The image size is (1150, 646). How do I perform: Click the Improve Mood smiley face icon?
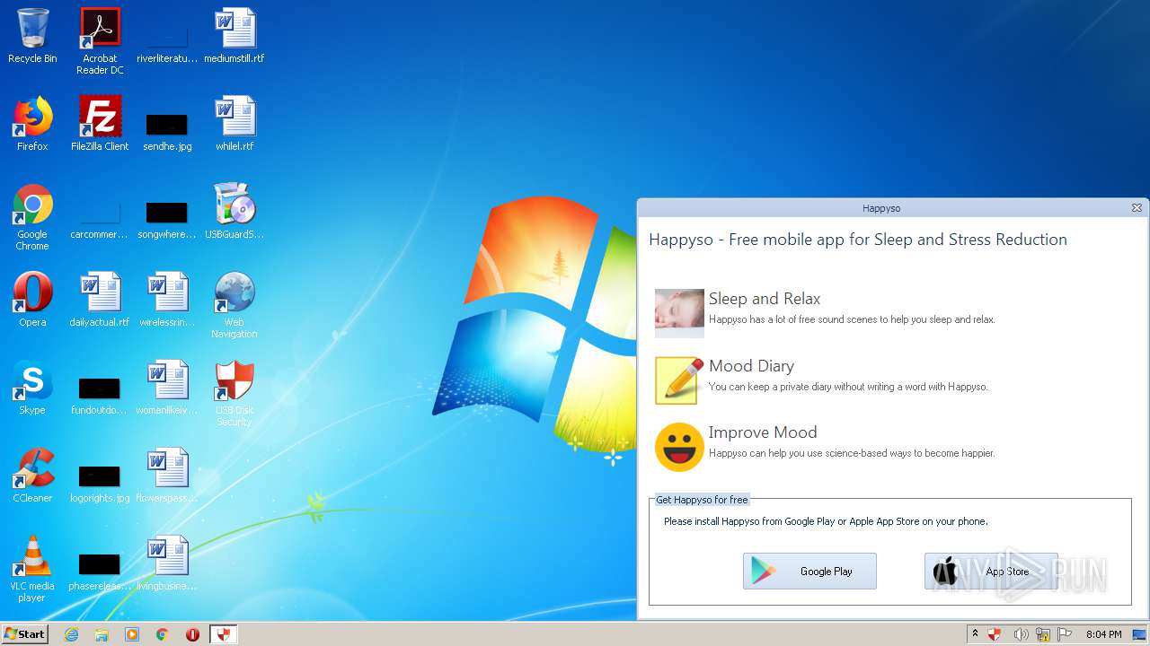(679, 447)
